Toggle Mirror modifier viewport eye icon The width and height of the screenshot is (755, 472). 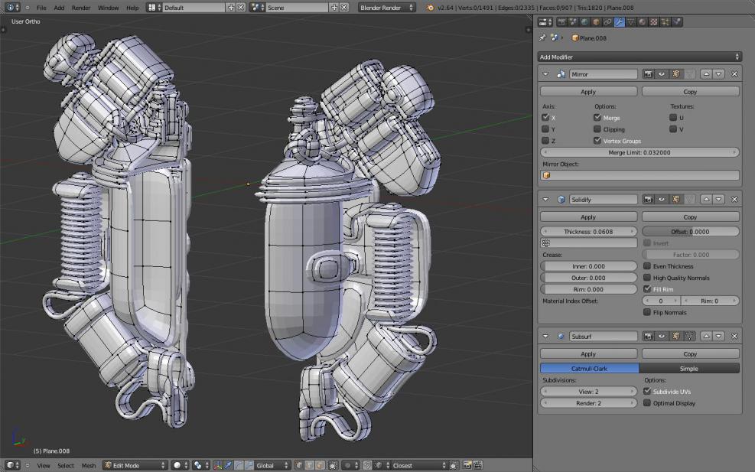click(x=662, y=74)
